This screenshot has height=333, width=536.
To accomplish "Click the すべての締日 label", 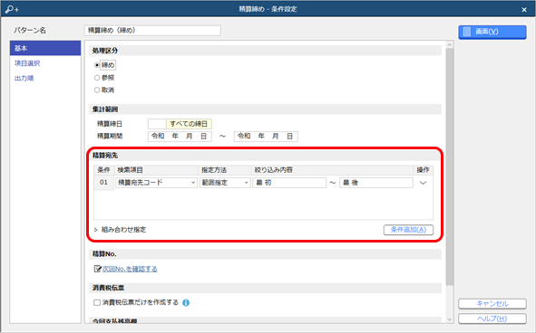I will (x=189, y=124).
